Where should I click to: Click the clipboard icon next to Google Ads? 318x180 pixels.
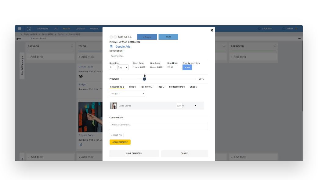111,47
